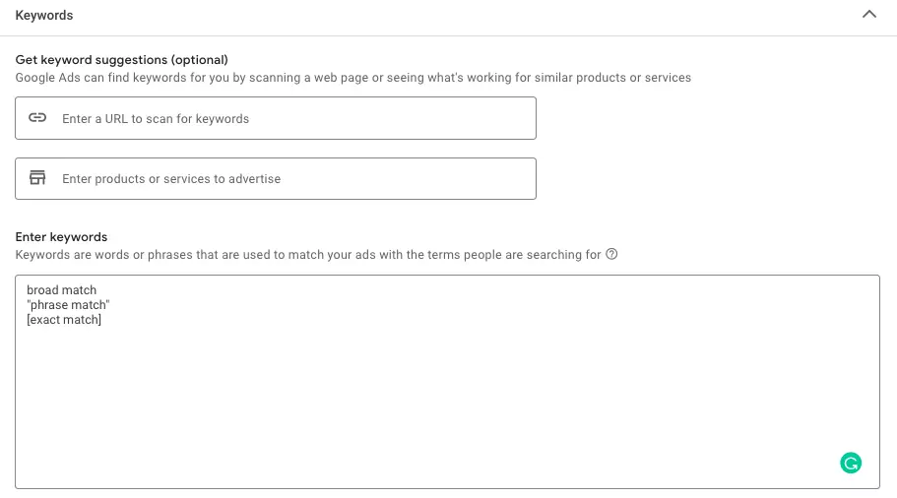Click the Keywords section title
897x498 pixels.
click(44, 16)
